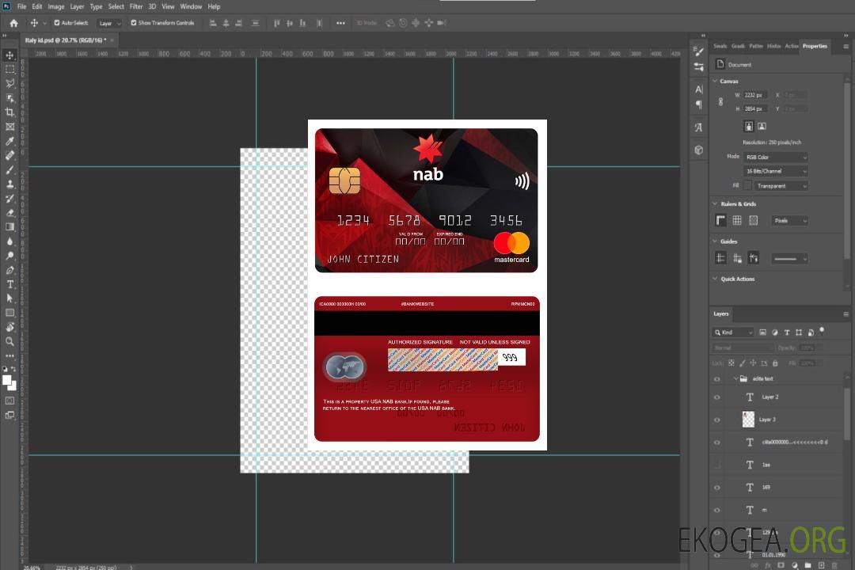This screenshot has width=855, height=570.
Task: Select the Move tool in the toolbox
Action: (9, 55)
